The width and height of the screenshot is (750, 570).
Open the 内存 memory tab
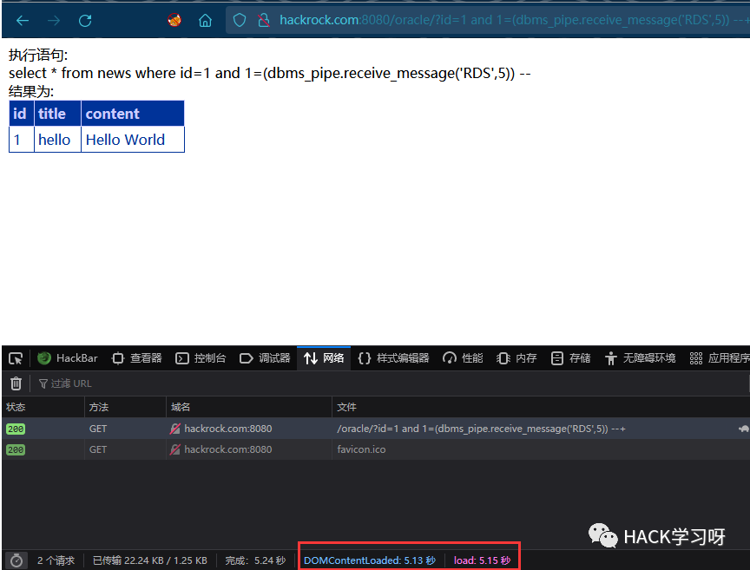pyautogui.click(x=516, y=358)
